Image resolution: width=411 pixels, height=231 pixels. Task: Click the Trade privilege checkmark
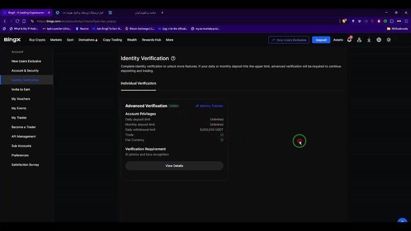pyautogui.click(x=222, y=135)
